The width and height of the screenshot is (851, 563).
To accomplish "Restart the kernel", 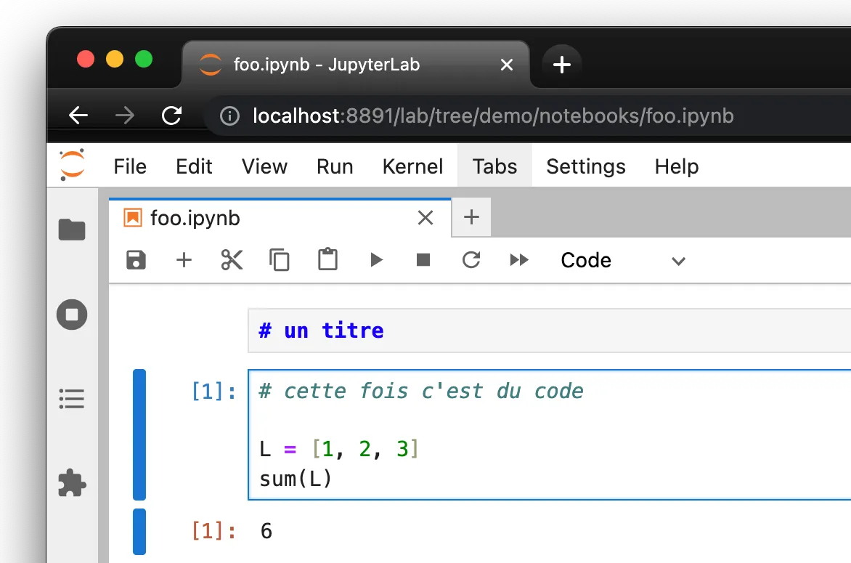I will tap(471, 260).
